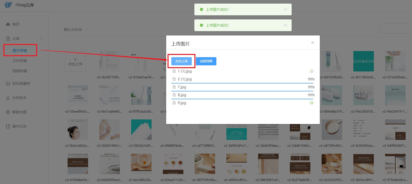Open thumbnail v2-87fb3a2c0d...
Image resolution: width=412 pixels, height=184 pixels.
click(x=141, y=95)
